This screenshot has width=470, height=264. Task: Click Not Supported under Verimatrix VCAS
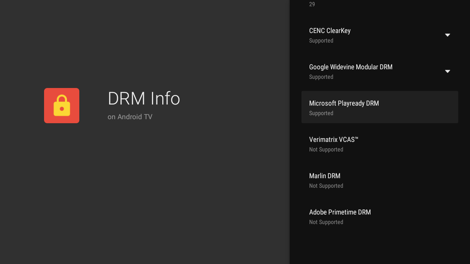[x=326, y=149]
